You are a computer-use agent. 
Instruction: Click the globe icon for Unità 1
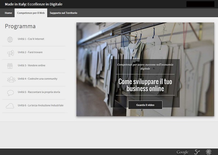click(10, 40)
